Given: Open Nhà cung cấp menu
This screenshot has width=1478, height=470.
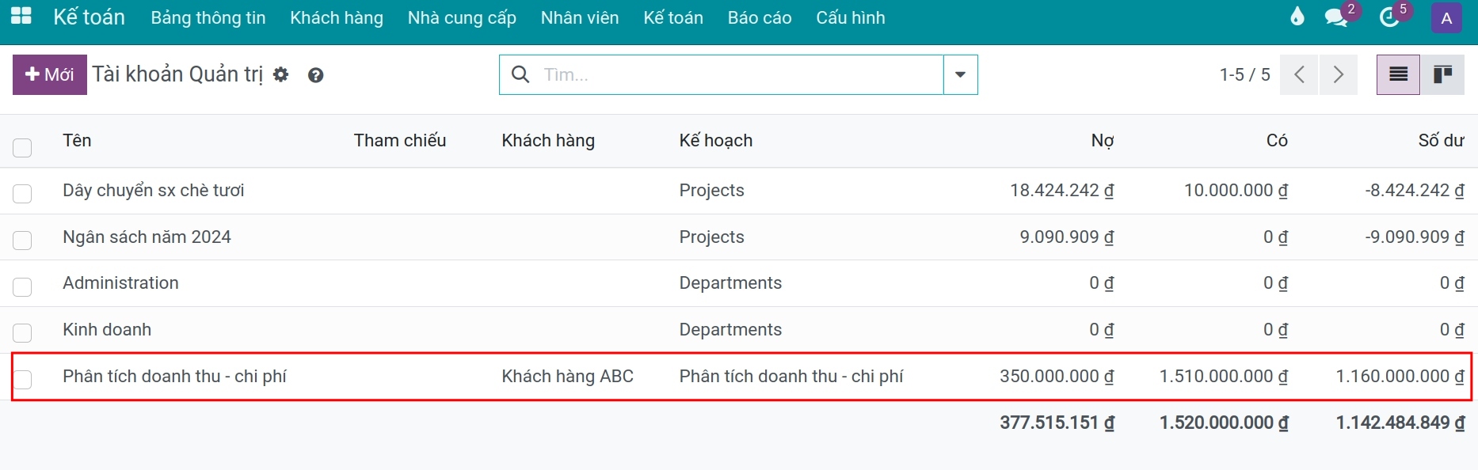Looking at the screenshot, I should pyautogui.click(x=462, y=17).
